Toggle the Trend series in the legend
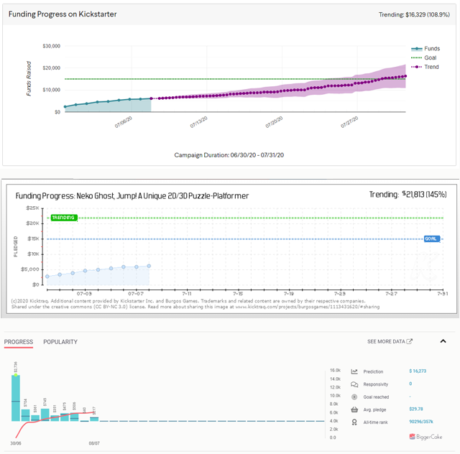 click(x=425, y=67)
